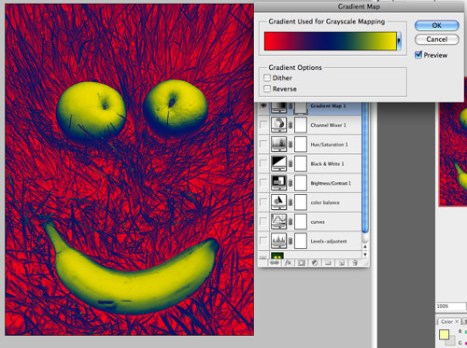The width and height of the screenshot is (467, 348).
Task: Select the Channel Mixer 1 layer name
Action: click(x=328, y=125)
